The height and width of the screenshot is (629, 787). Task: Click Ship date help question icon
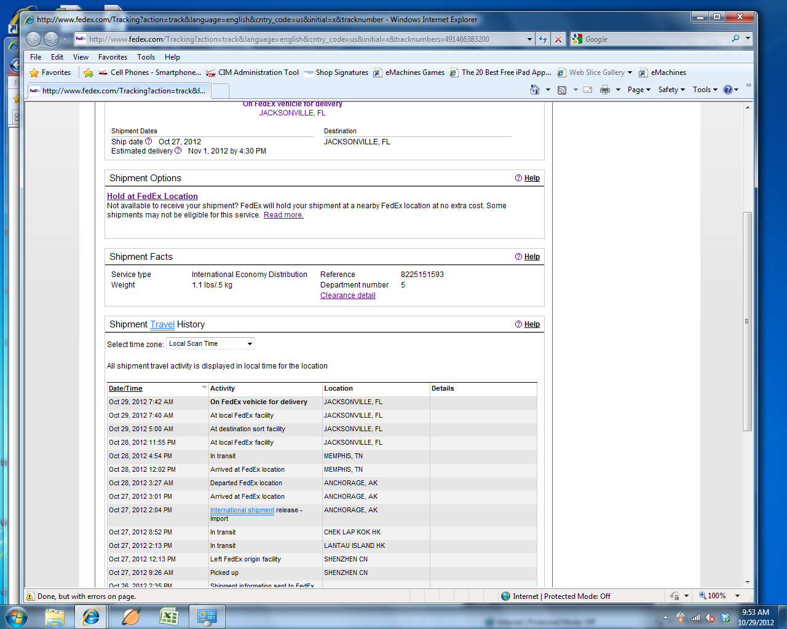pos(148,141)
